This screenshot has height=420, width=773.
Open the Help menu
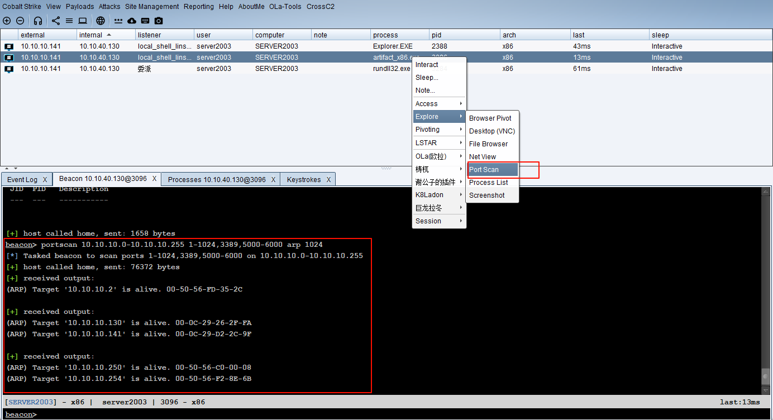tap(226, 7)
